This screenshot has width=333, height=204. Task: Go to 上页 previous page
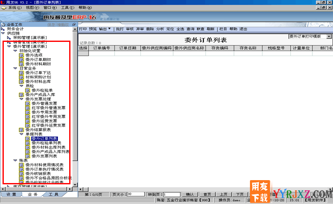tap(224, 194)
